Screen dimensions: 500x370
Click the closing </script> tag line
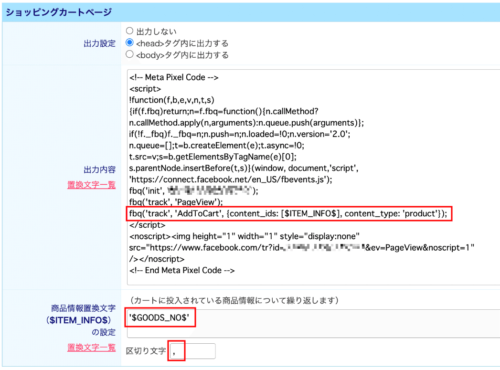(147, 225)
